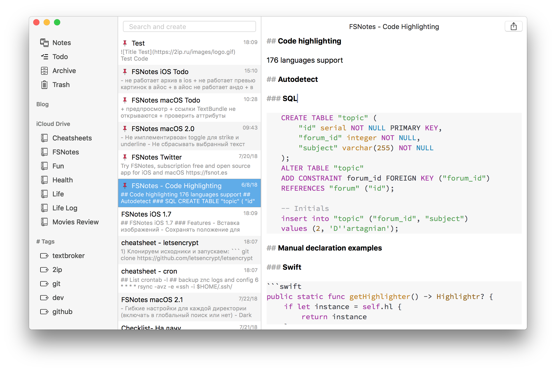Image resolution: width=556 pixels, height=371 pixels.
Task: Open the FSNotes iOS Todo note title
Action: pos(160,72)
